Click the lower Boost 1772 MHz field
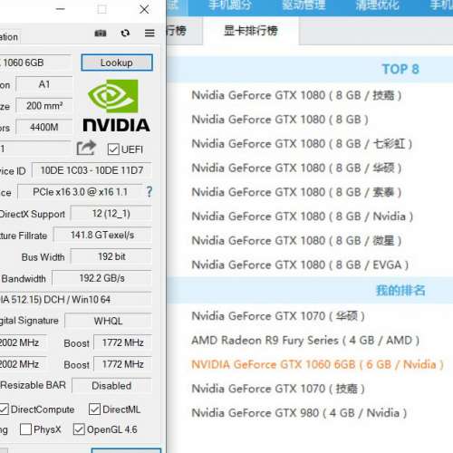453x453 pixels. coord(122,364)
